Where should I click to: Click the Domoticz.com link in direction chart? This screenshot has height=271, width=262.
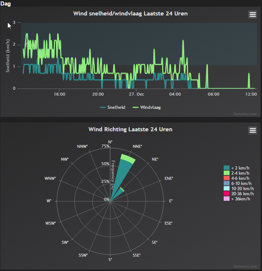pos(245,267)
